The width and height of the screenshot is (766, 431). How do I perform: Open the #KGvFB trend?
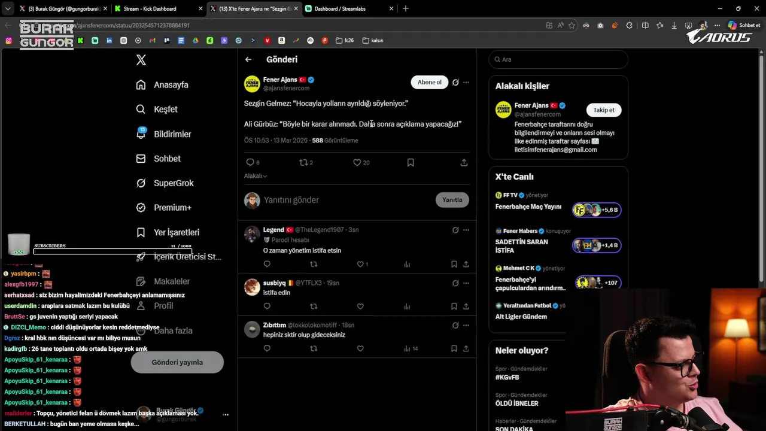coord(507,378)
